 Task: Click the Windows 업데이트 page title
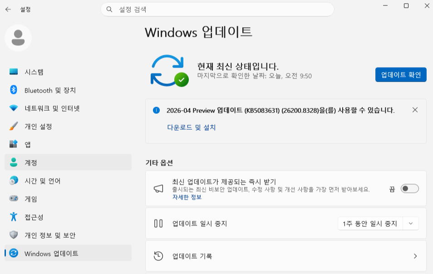click(x=198, y=32)
